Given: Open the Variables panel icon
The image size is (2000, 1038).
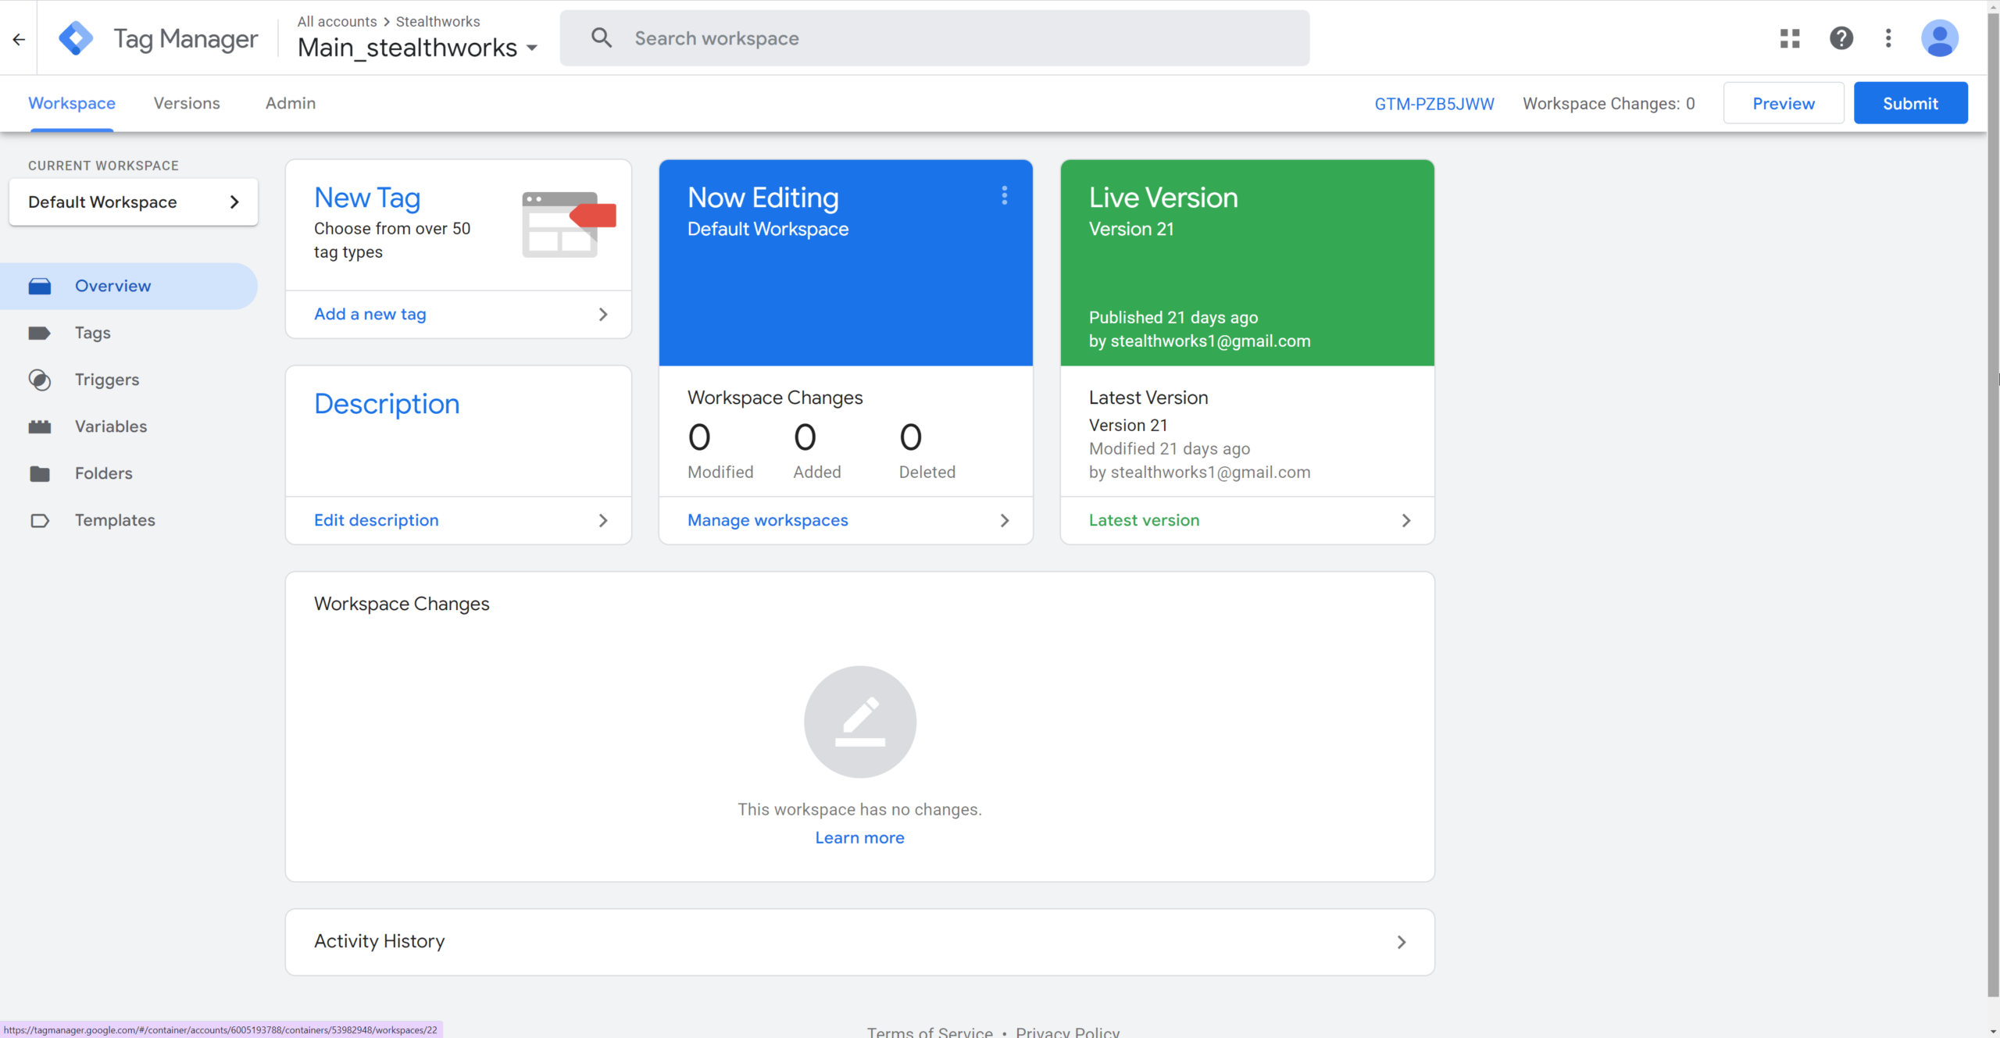Looking at the screenshot, I should point(40,426).
